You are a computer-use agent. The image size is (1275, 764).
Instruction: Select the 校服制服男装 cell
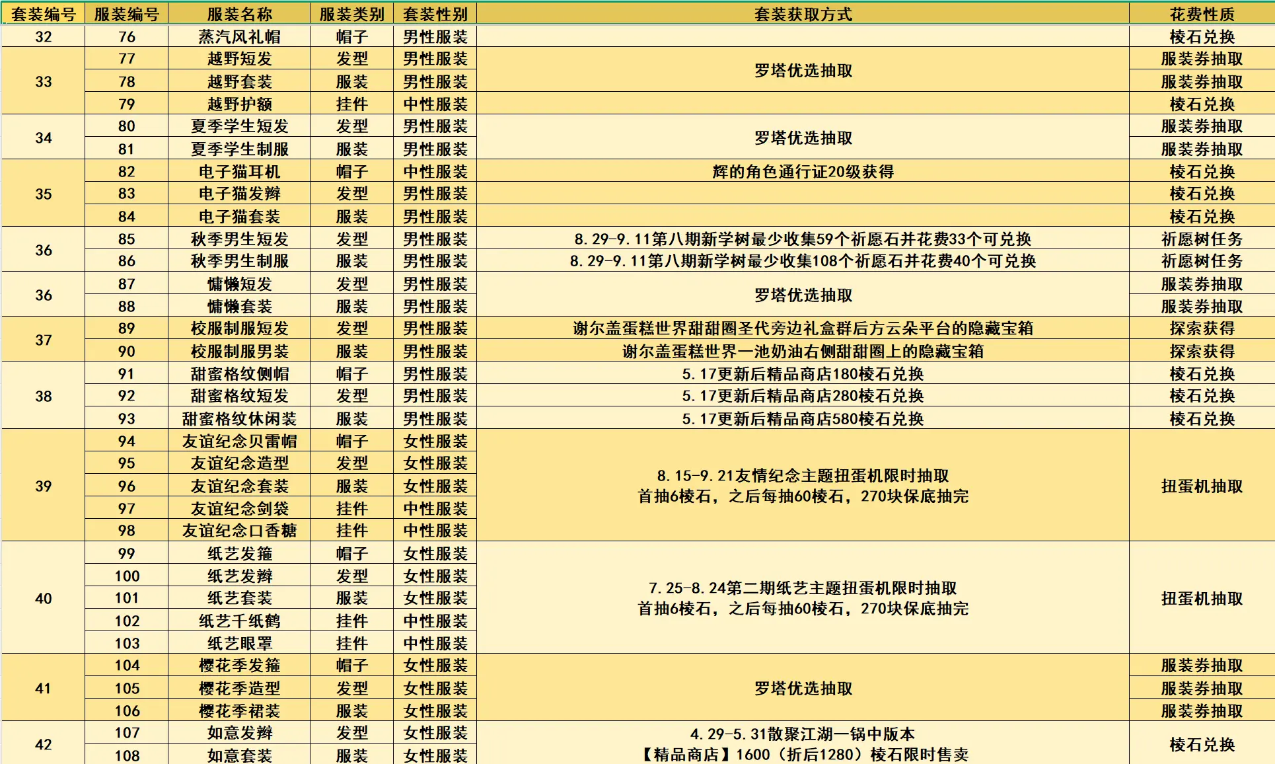click(x=239, y=352)
